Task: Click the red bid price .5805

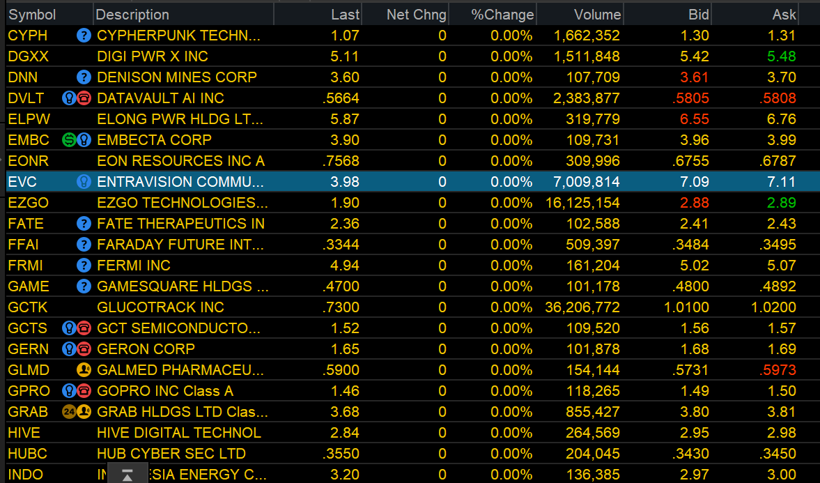Action: (691, 98)
